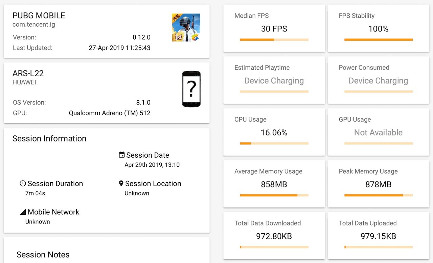Click the Mobile Network signal icon

click(23, 212)
